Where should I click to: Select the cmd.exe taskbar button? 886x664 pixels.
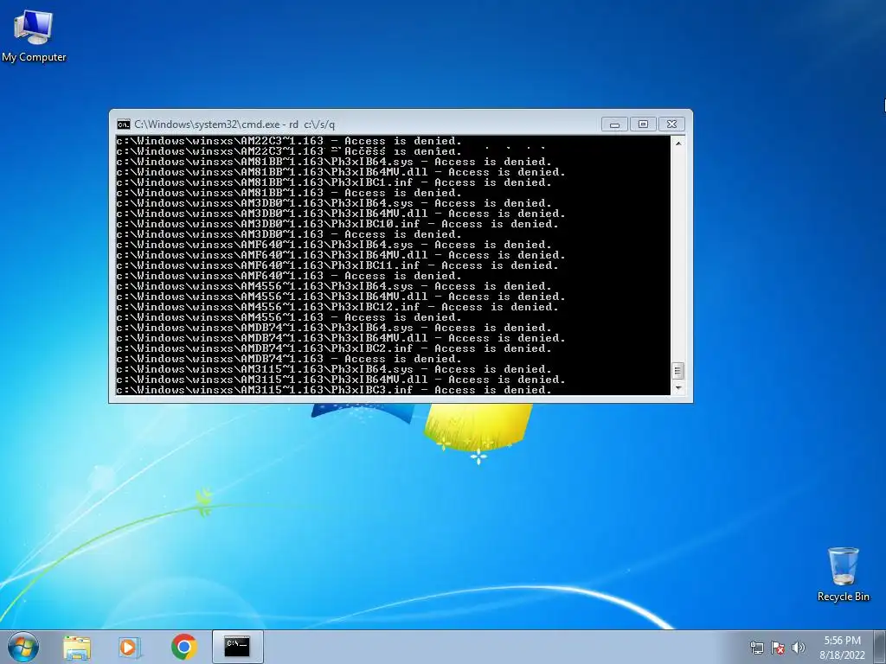click(x=237, y=647)
